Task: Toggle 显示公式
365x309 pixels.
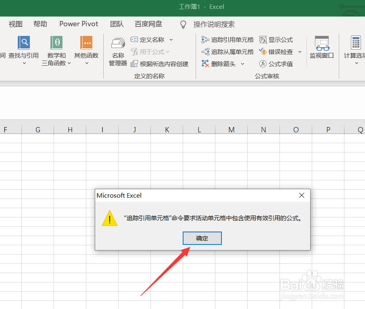Action: click(x=276, y=40)
